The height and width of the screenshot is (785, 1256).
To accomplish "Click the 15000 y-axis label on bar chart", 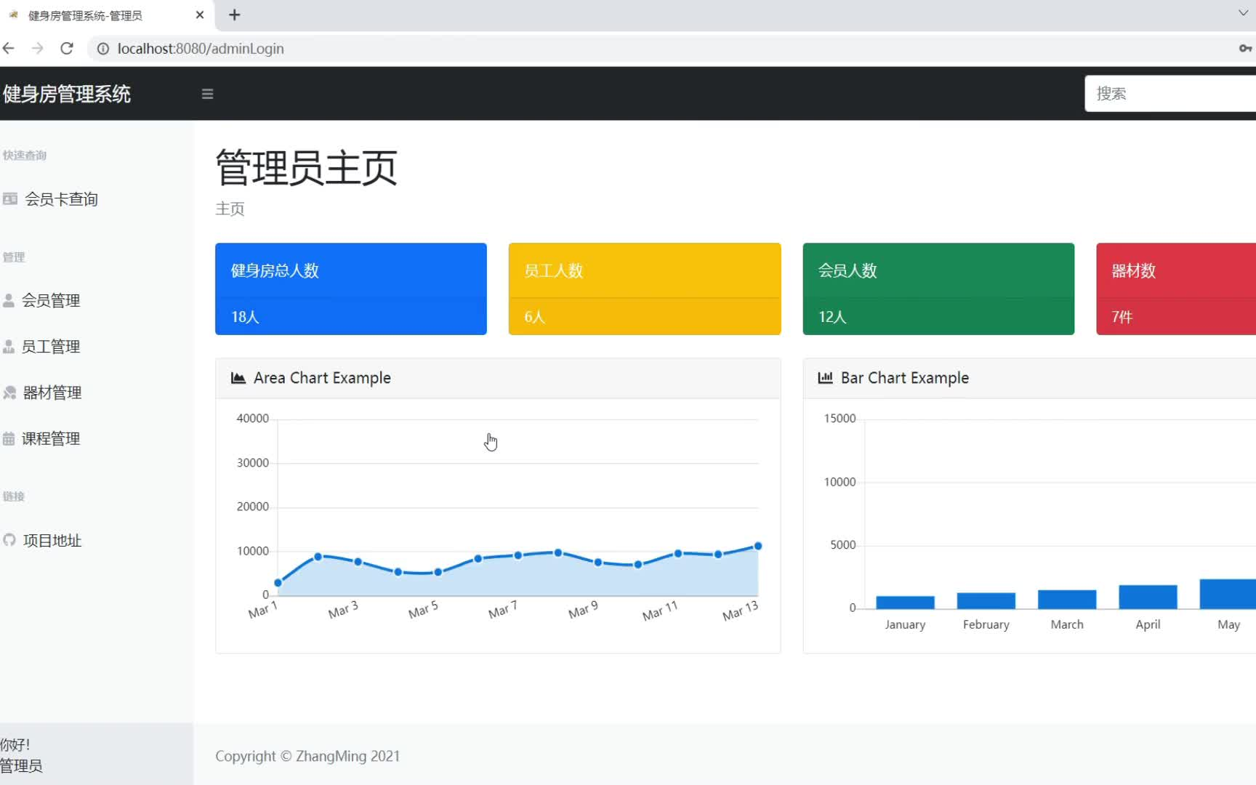I will click(840, 419).
